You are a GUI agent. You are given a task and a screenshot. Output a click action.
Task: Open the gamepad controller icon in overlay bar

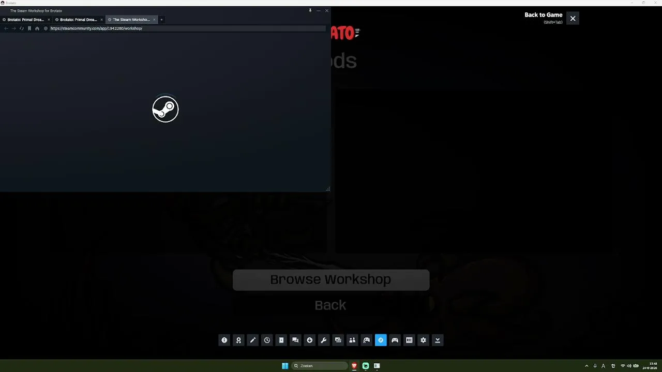[x=395, y=340]
